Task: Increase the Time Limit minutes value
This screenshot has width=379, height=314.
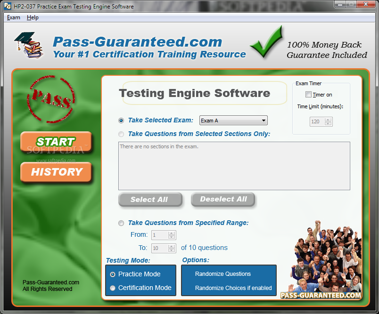Action: [328, 120]
